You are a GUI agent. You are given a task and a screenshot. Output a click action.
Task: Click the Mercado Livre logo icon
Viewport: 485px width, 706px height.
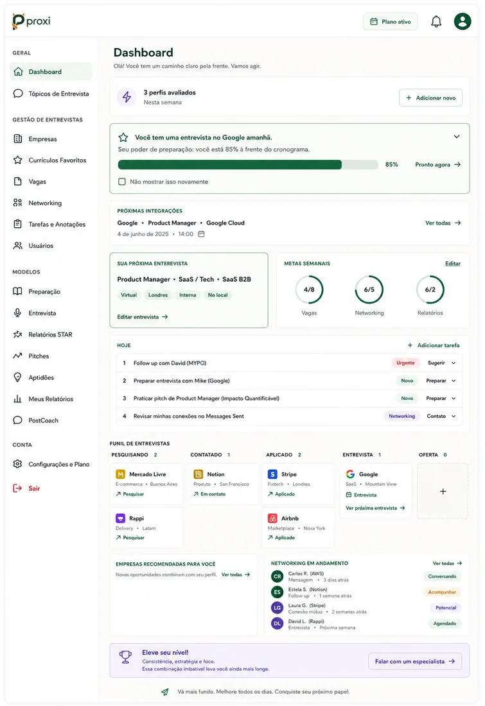point(120,474)
